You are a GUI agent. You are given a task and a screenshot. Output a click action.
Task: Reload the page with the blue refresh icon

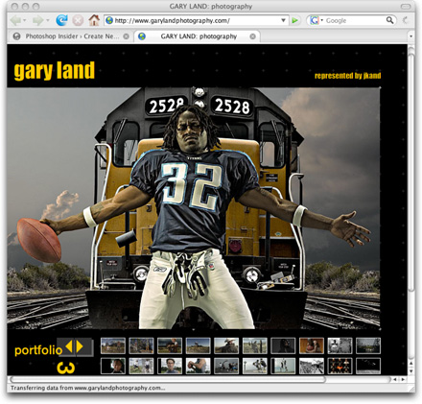[x=61, y=20]
